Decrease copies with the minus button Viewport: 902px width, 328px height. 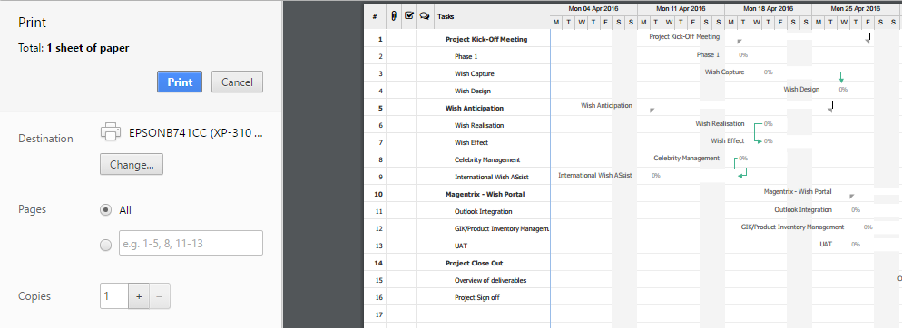tap(160, 296)
